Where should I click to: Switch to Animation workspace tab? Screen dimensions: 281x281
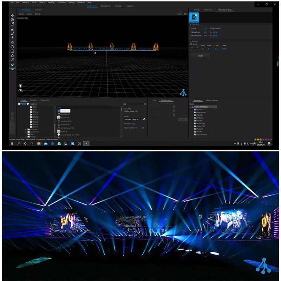(118, 6)
